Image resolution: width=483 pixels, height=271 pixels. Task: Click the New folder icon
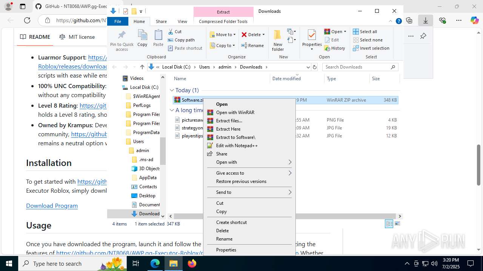[278, 40]
